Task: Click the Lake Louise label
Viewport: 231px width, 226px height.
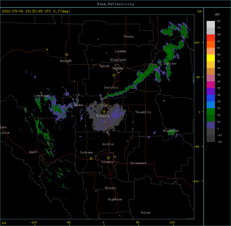Action: tap(5, 130)
